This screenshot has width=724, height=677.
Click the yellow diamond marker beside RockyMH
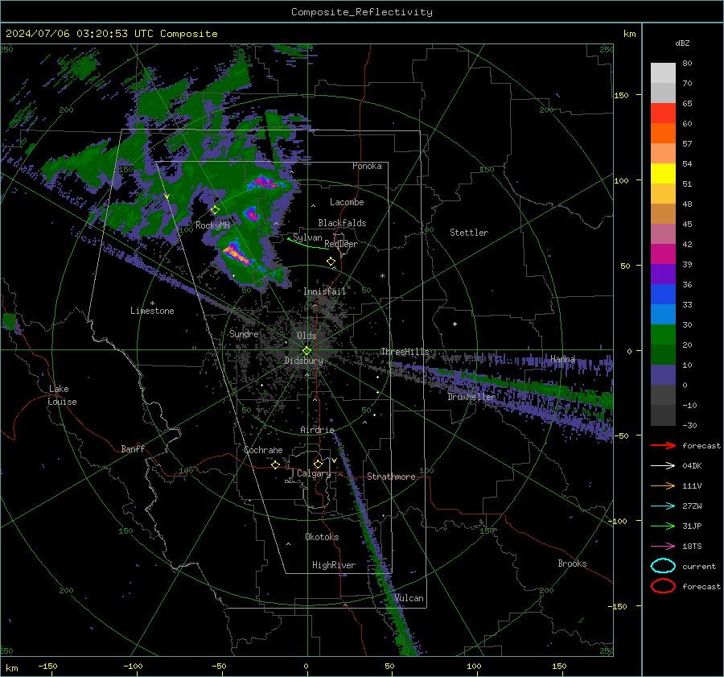(x=215, y=210)
